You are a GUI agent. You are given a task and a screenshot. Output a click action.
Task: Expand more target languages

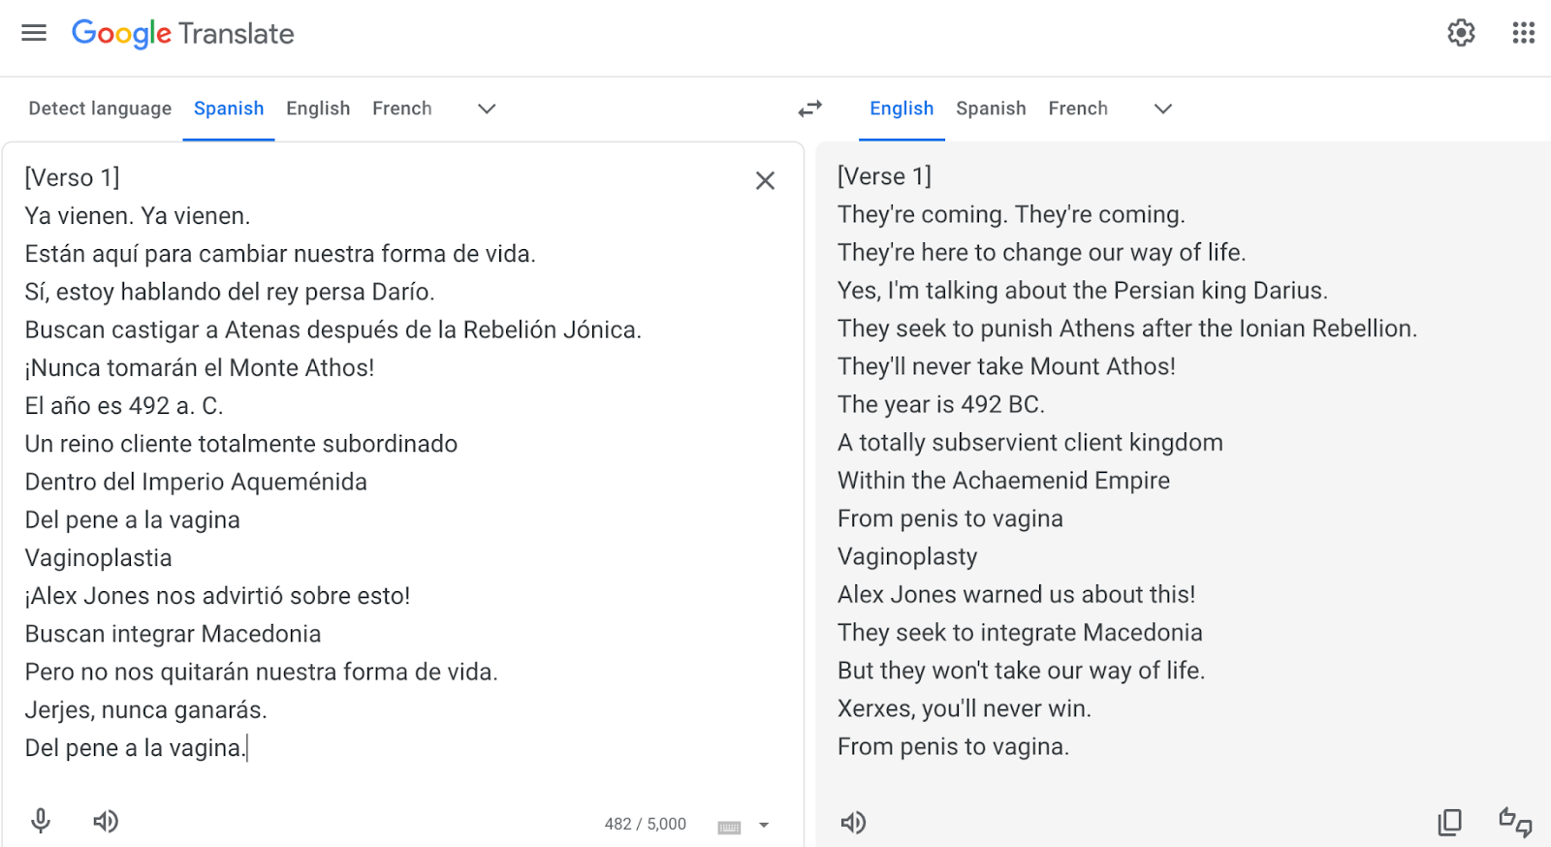(x=1163, y=109)
